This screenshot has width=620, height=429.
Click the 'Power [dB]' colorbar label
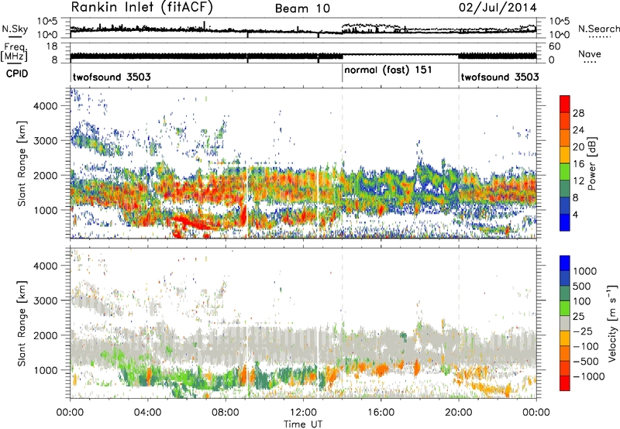click(x=591, y=163)
